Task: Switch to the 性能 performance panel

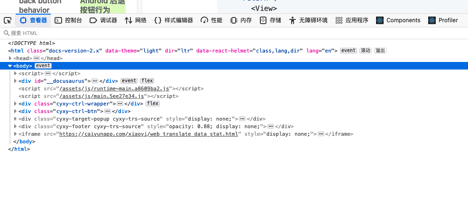Action: (x=211, y=20)
